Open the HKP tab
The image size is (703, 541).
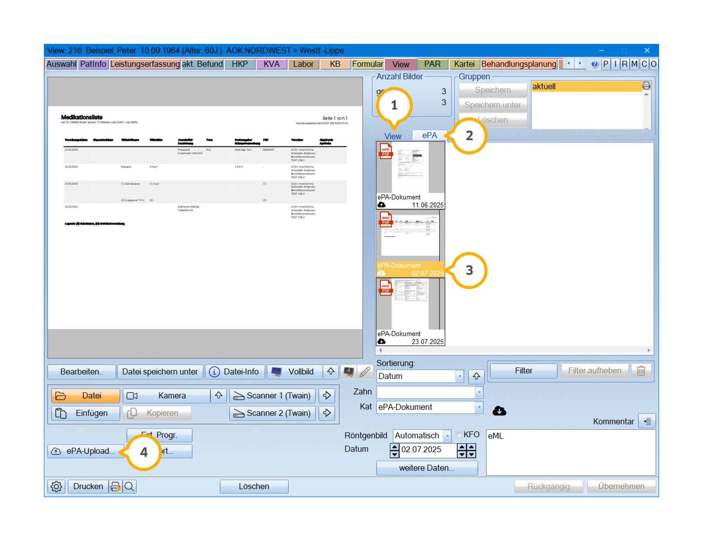point(239,64)
